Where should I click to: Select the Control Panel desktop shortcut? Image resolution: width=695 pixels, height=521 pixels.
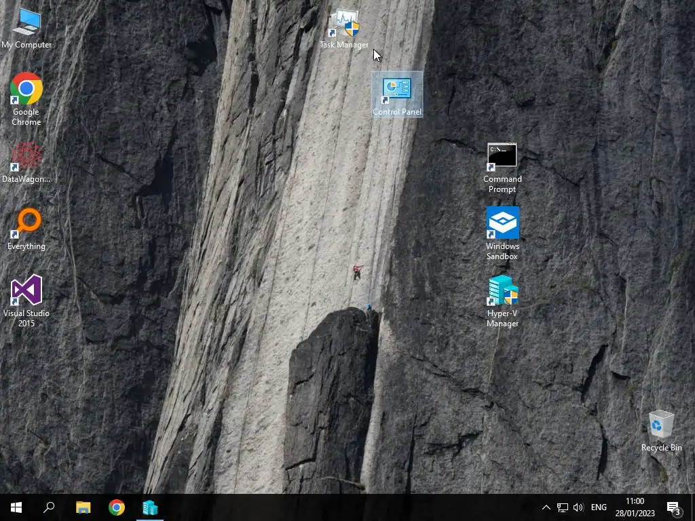[397, 94]
